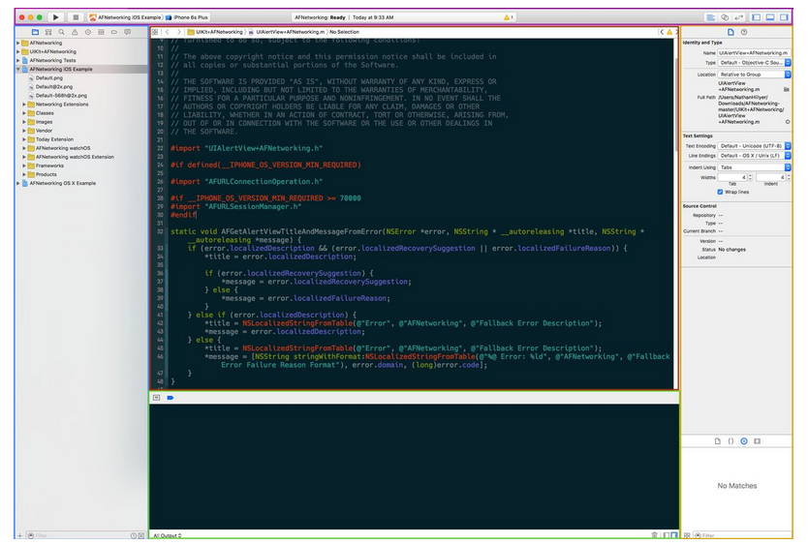Open the Report navigator tab

point(127,32)
